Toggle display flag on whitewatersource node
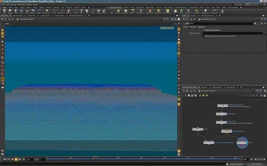This screenshot has height=166, width=267. [213, 143]
